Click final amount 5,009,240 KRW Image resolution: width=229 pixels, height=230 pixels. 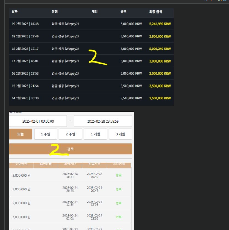coord(160,49)
